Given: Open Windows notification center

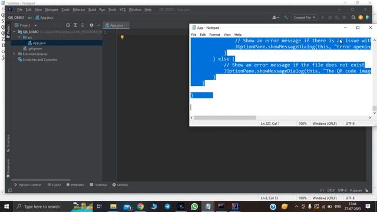Looking at the screenshot, I should (368, 207).
